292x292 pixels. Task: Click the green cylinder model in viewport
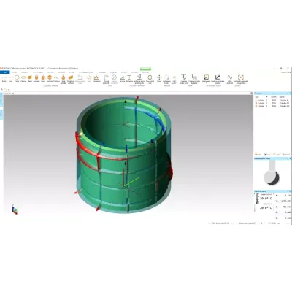[x=124, y=155]
